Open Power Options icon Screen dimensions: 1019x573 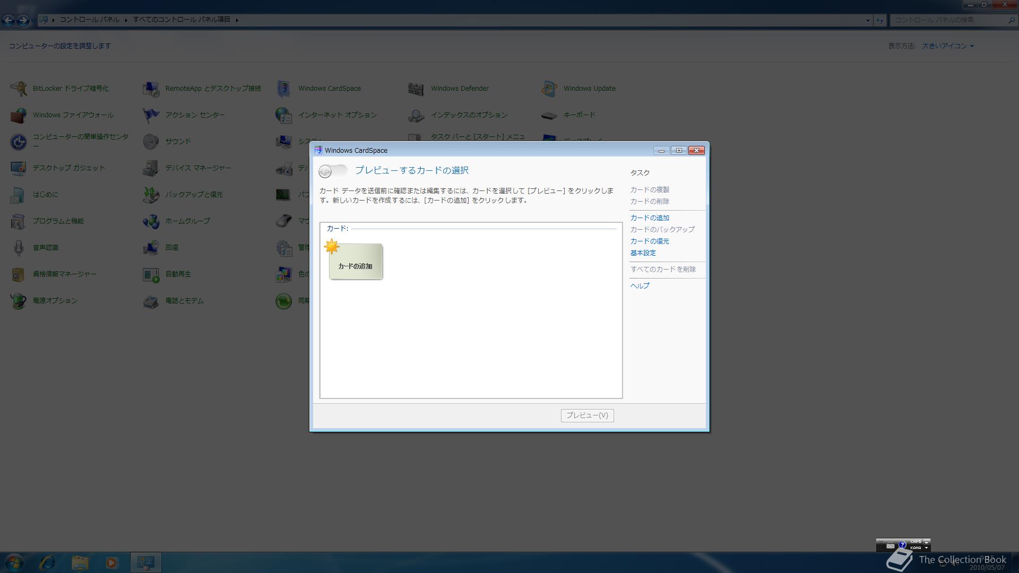(x=19, y=301)
